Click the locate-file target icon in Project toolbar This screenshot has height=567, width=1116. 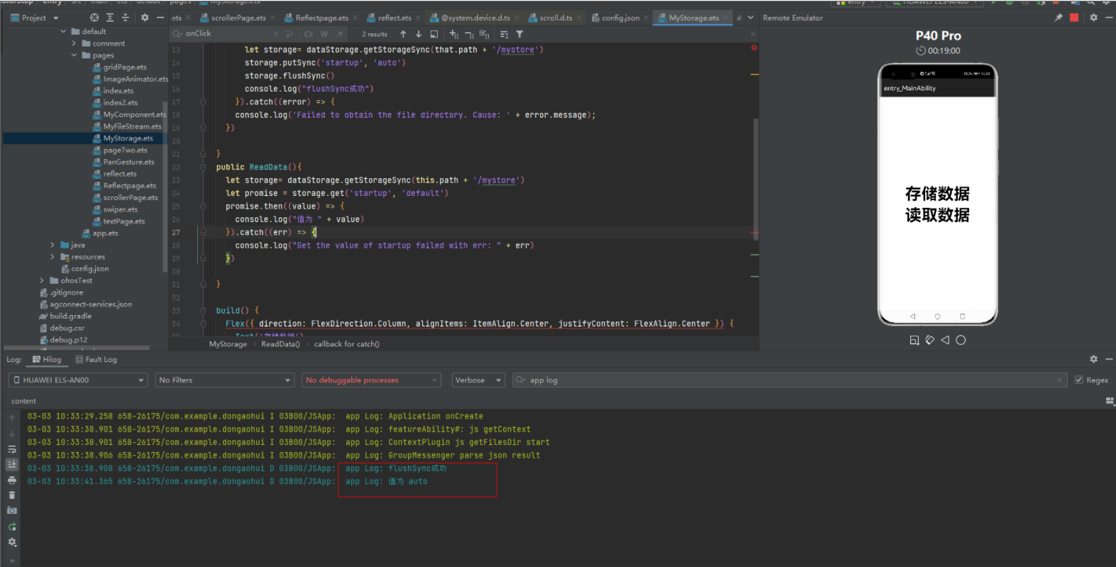pos(94,18)
